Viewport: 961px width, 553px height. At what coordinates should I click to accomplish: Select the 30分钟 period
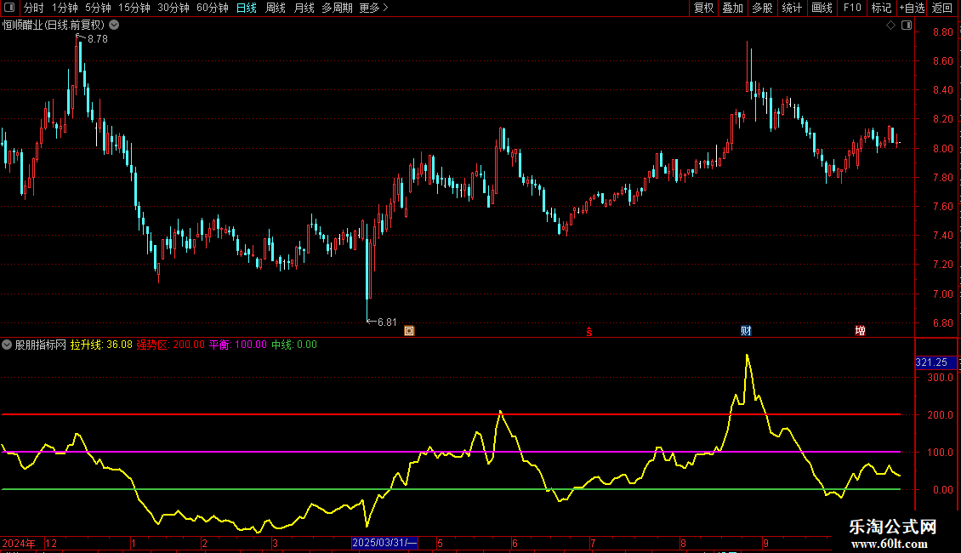point(173,8)
